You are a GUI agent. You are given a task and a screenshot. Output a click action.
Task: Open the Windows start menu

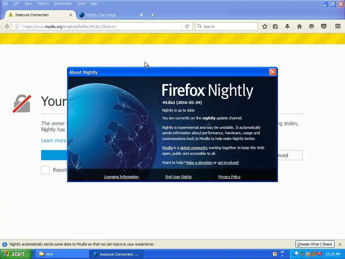pyautogui.click(x=16, y=254)
